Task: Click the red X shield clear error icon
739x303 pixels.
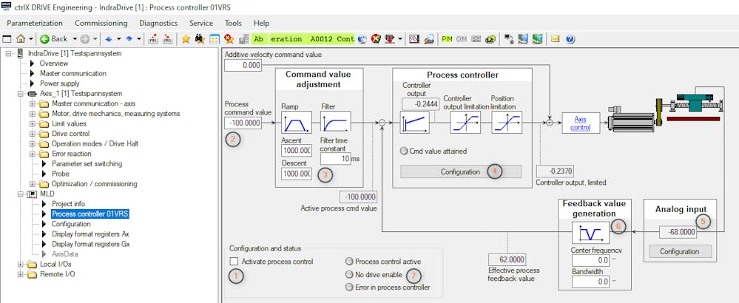Action: 376,38
